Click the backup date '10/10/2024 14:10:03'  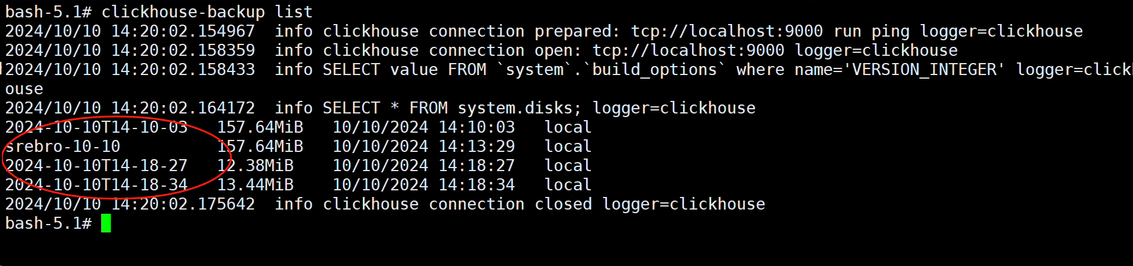click(x=424, y=127)
